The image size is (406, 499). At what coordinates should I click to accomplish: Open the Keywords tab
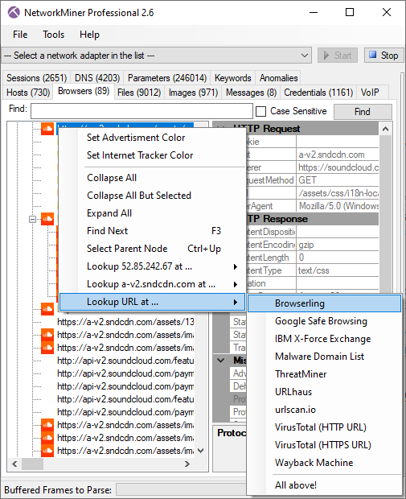(x=232, y=78)
